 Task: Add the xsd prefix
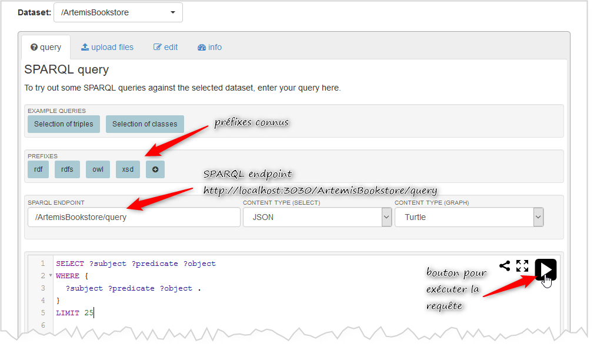click(128, 169)
